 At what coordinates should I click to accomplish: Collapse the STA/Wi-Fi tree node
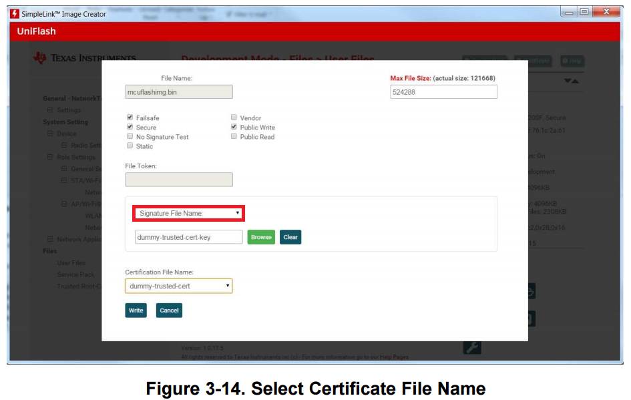(x=64, y=181)
